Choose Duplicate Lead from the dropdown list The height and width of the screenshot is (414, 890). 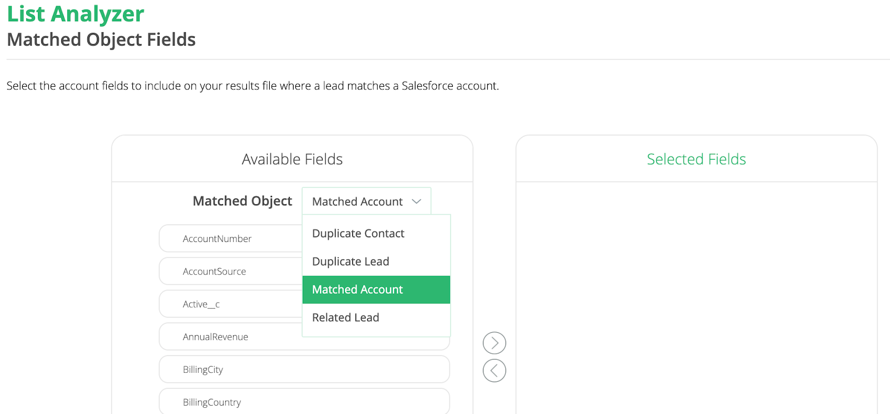point(376,262)
